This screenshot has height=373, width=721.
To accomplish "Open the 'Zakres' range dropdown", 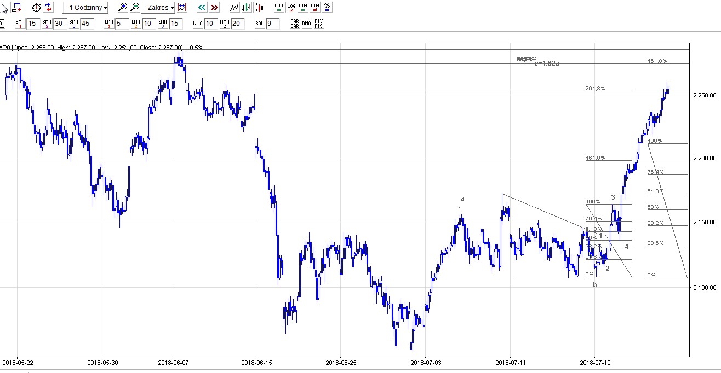I will pos(158,8).
